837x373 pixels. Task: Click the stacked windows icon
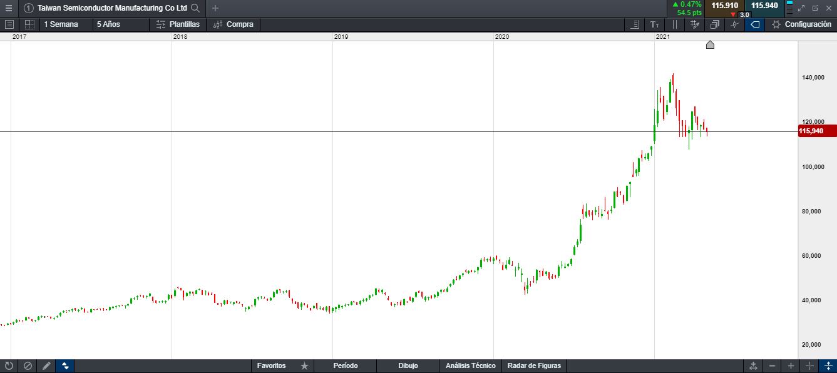(715, 24)
